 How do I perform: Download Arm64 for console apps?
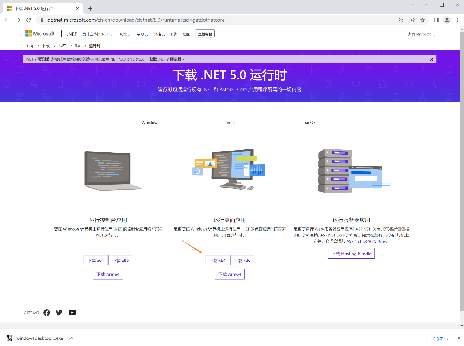point(108,274)
